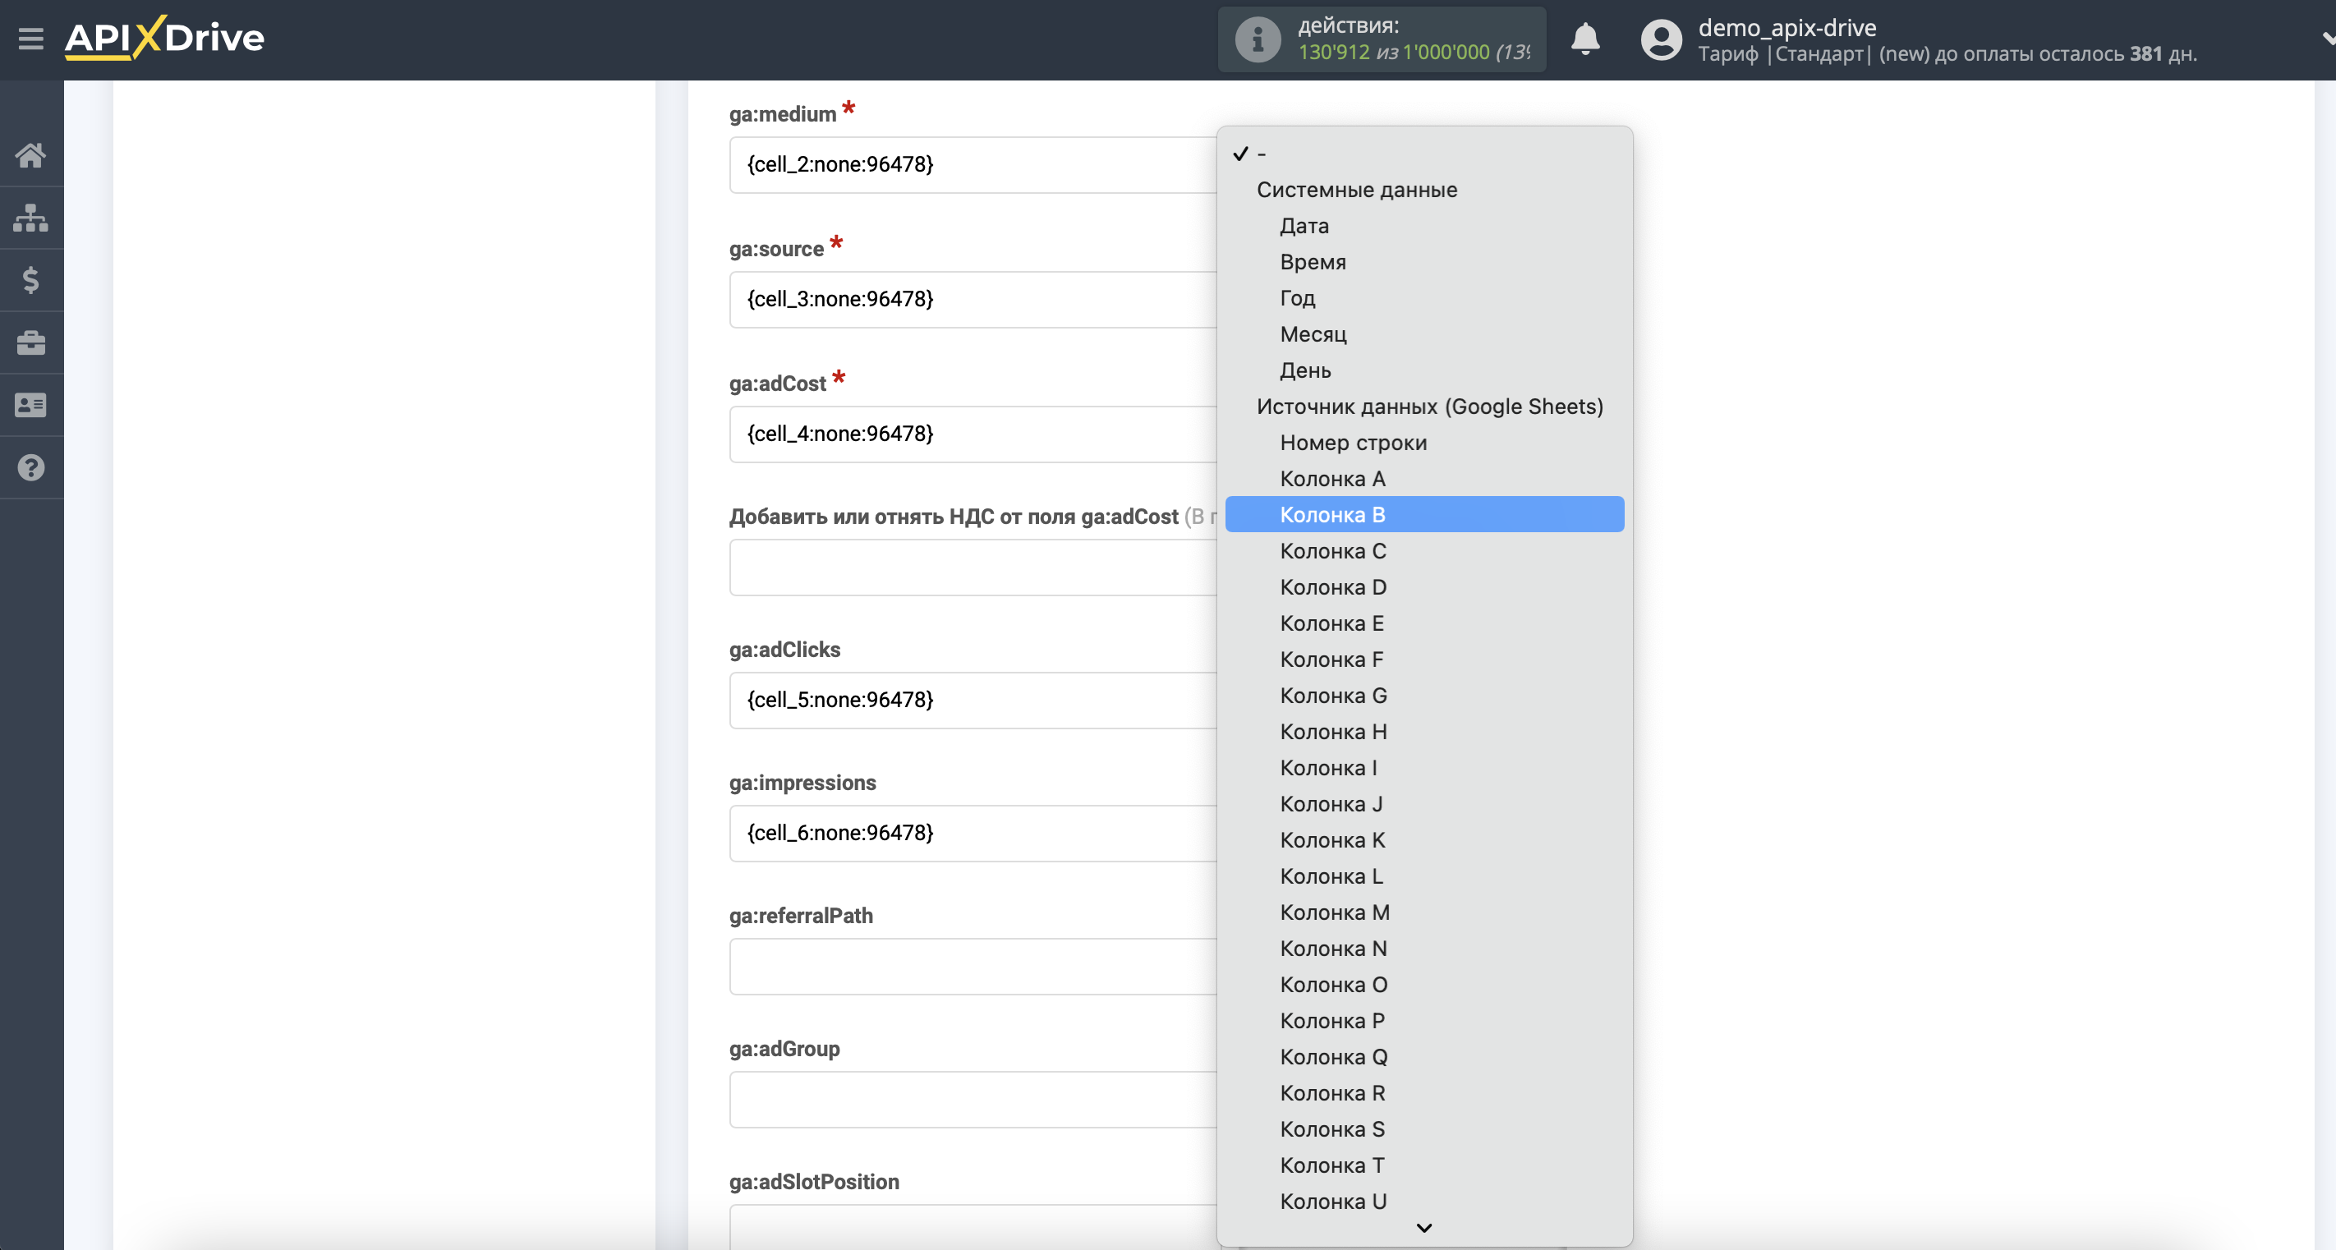Open the briefcase sidebar icon
This screenshot has width=2336, height=1250.
coord(31,342)
